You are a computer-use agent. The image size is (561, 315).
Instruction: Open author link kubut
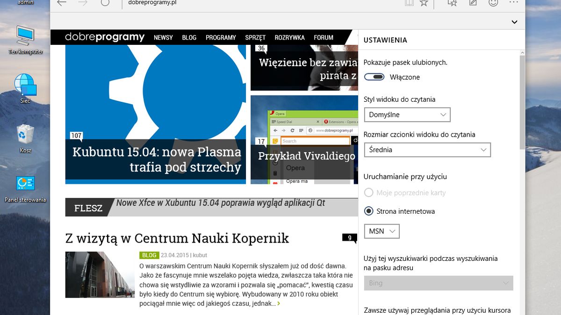(200, 255)
